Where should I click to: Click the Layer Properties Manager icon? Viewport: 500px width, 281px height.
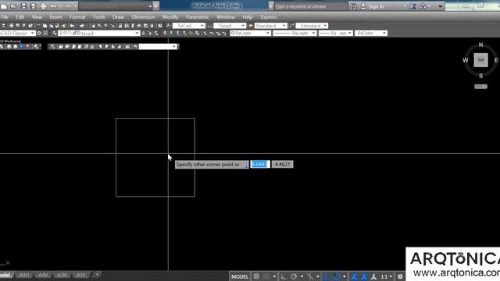[55, 33]
